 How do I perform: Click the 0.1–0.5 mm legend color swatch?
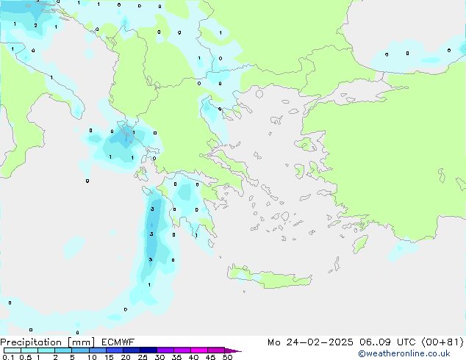12,350
